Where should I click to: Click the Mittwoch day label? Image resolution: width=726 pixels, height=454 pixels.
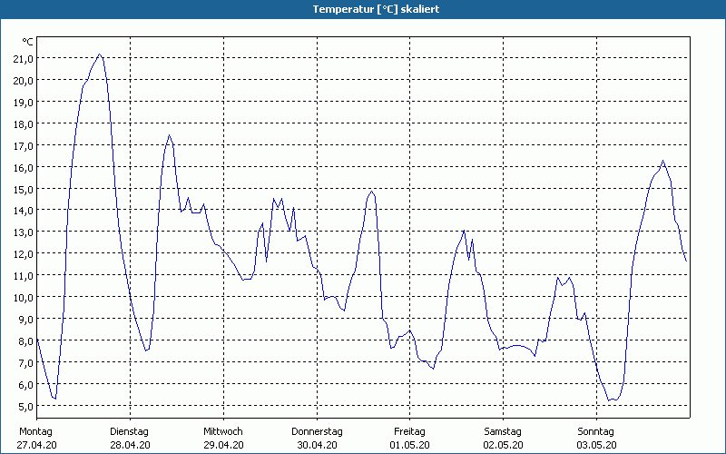click(x=223, y=431)
